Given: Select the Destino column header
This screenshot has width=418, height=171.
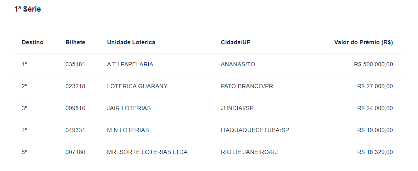Looking at the screenshot, I should [33, 42].
